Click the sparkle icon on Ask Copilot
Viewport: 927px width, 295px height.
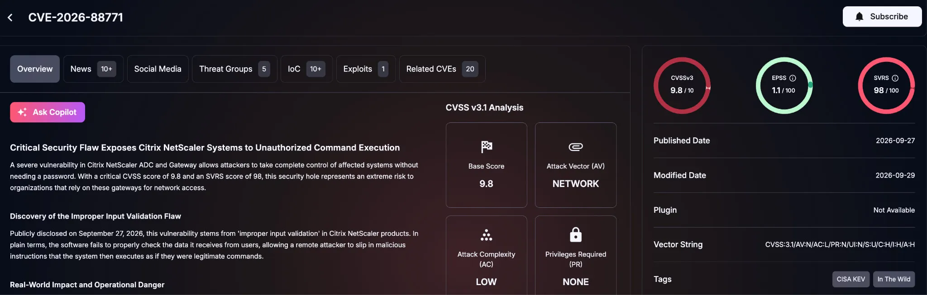(x=22, y=112)
